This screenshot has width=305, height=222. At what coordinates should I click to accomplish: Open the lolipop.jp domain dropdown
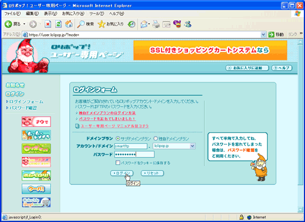pyautogui.click(x=192, y=146)
